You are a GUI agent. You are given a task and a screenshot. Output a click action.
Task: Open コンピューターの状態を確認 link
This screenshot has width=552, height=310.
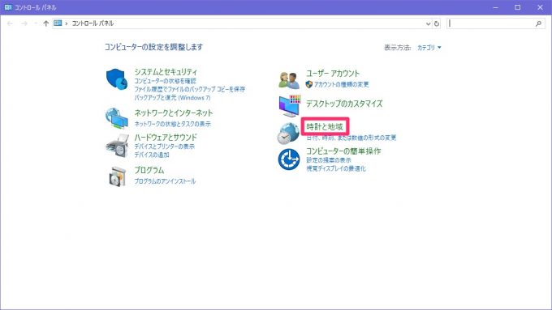(165, 81)
